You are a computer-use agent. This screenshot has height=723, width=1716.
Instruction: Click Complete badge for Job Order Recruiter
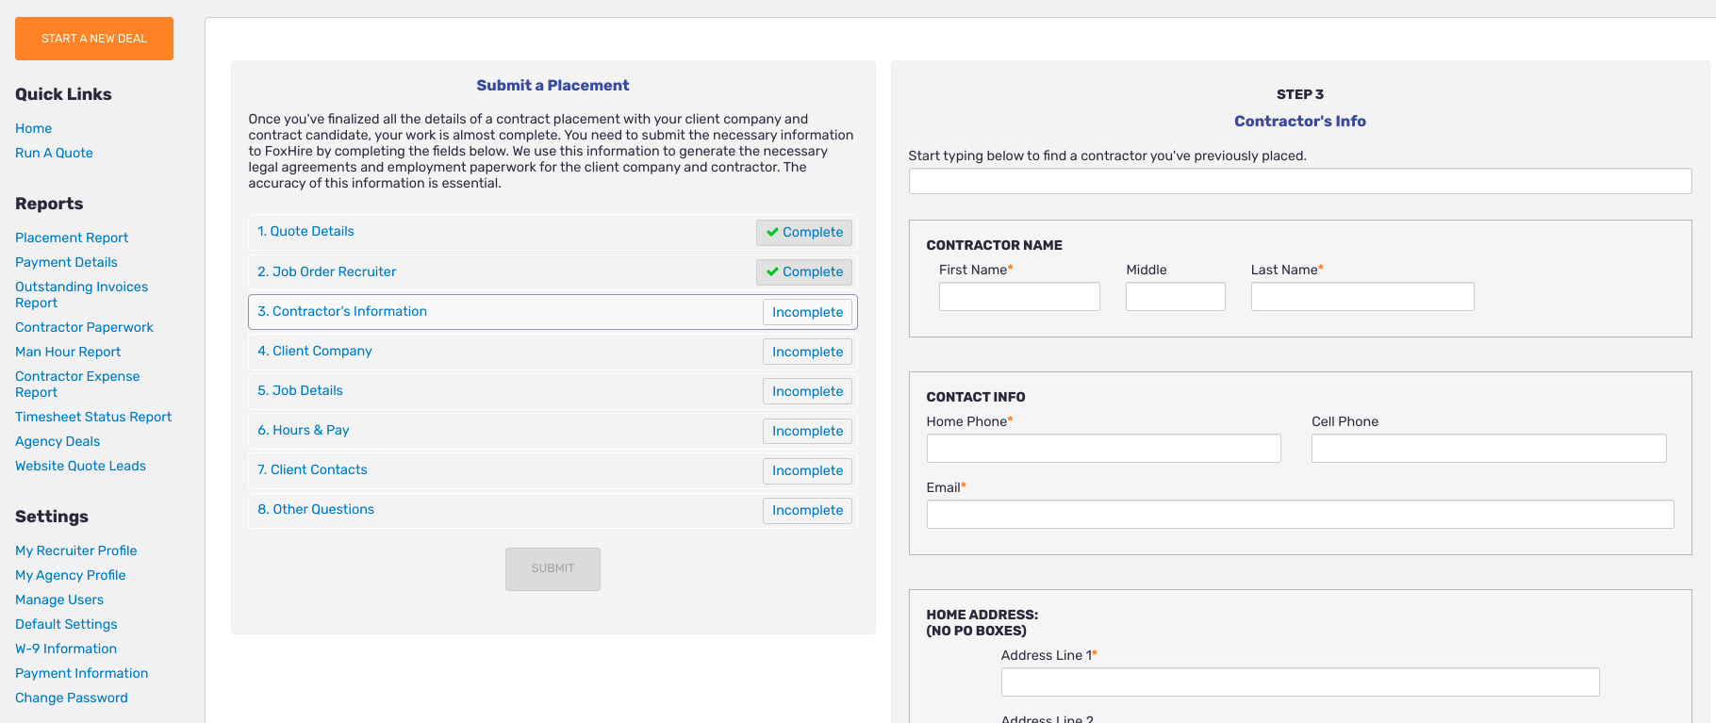pos(804,271)
